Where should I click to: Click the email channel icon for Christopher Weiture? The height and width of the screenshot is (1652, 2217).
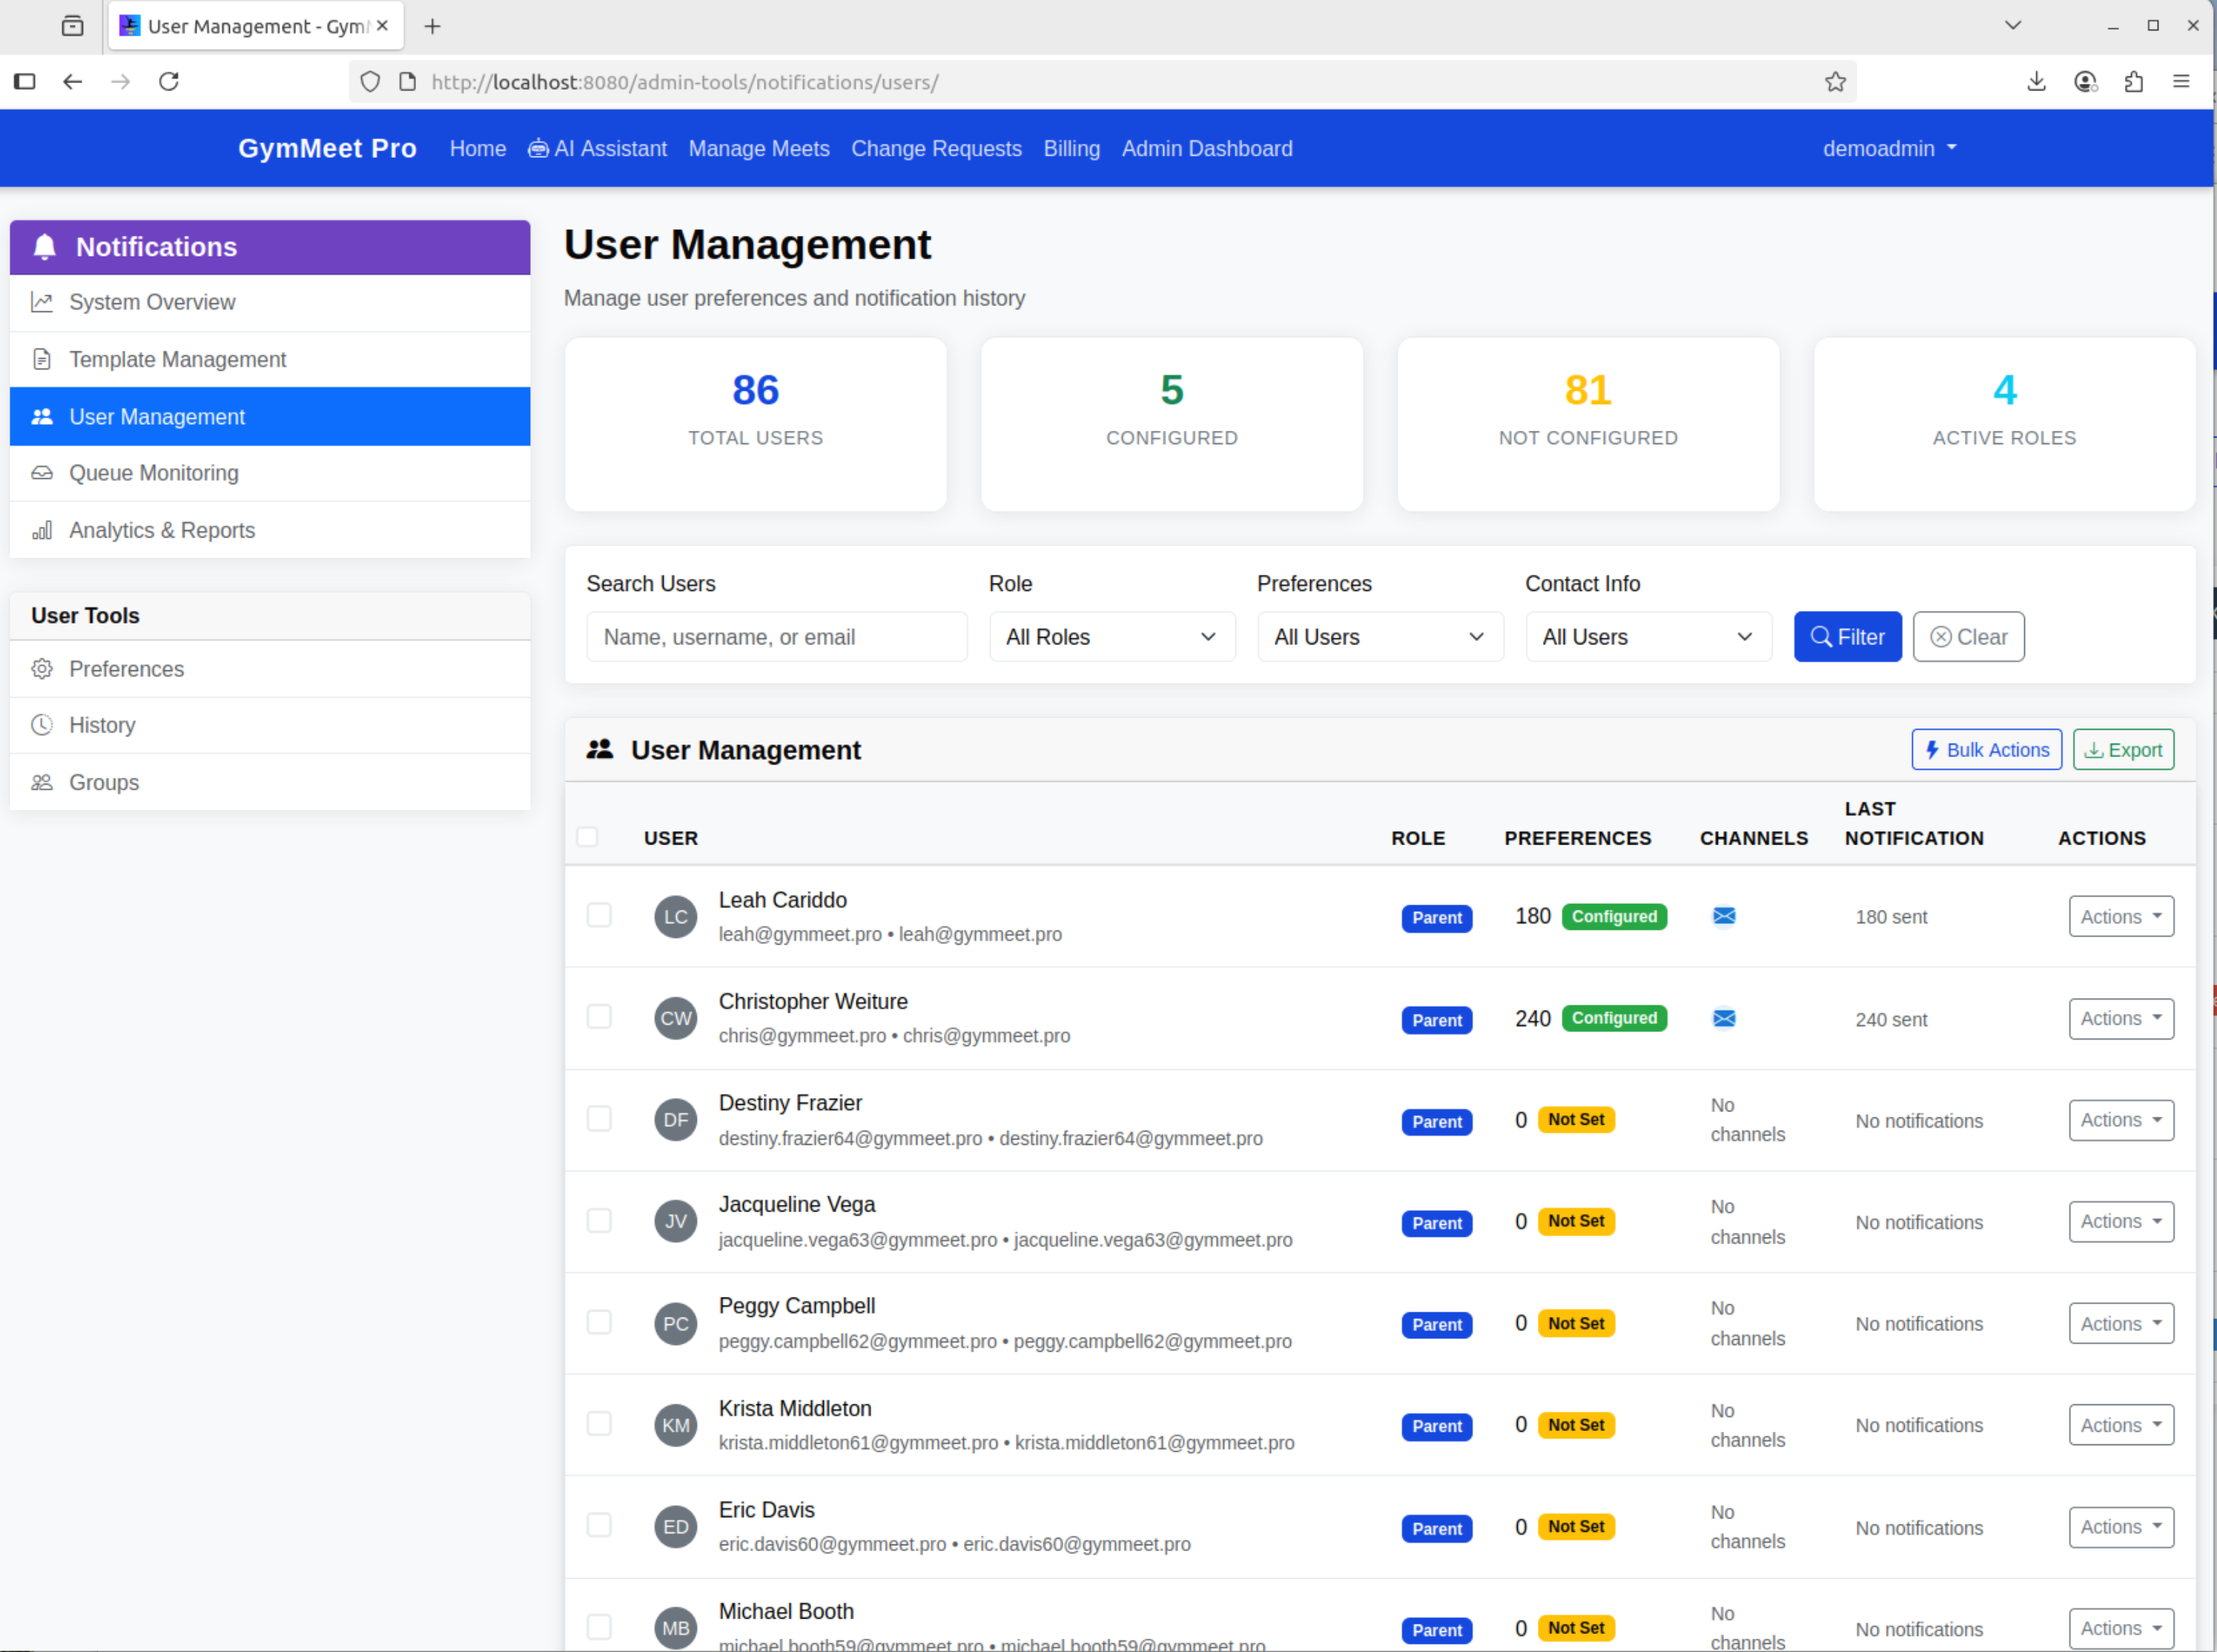[1724, 1018]
